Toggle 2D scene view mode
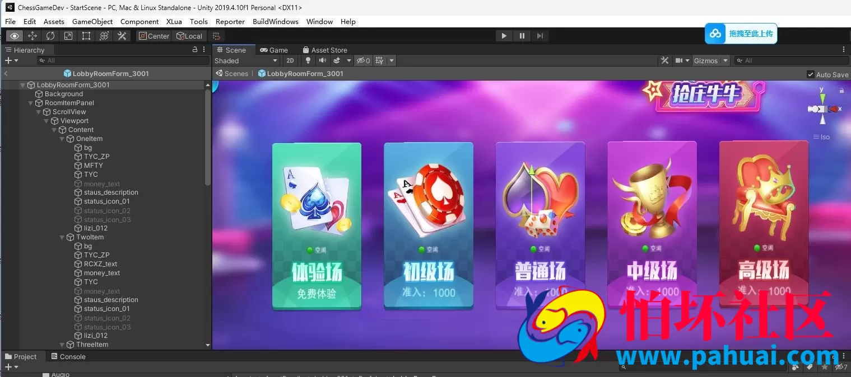The image size is (851, 377). [x=290, y=60]
